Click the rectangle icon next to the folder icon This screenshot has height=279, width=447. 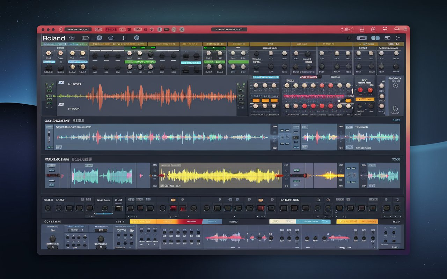pyautogui.click(x=85, y=38)
